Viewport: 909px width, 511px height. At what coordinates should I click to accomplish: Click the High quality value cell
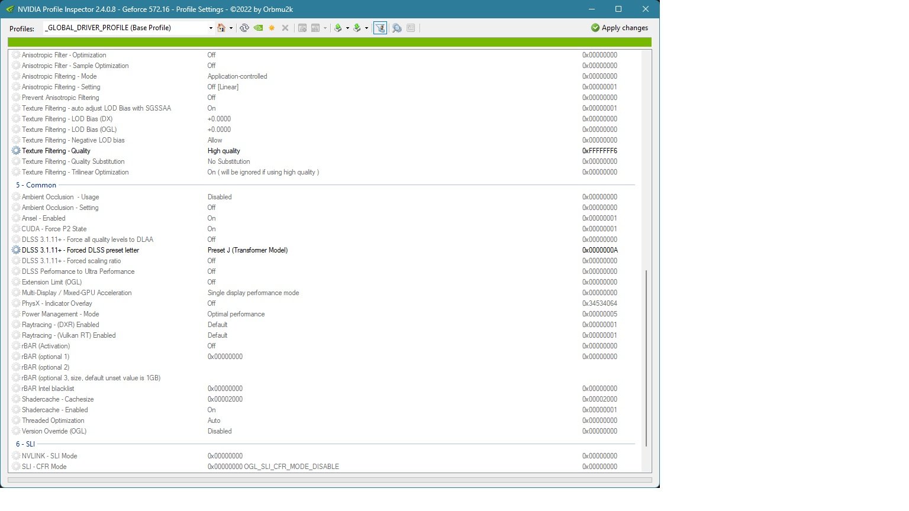click(x=224, y=151)
